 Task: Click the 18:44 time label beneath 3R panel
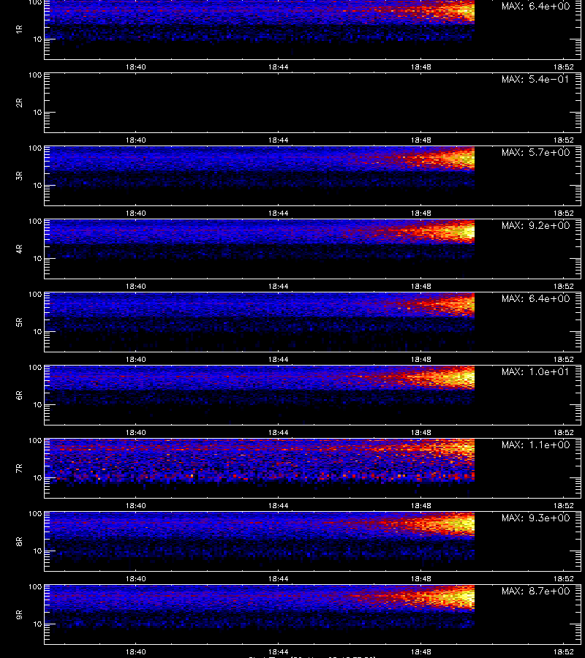coord(278,213)
